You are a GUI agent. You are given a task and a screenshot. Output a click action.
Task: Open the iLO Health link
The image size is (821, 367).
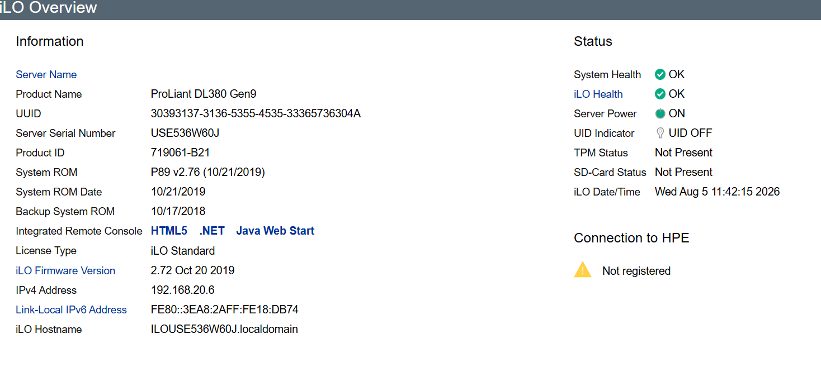click(x=598, y=94)
